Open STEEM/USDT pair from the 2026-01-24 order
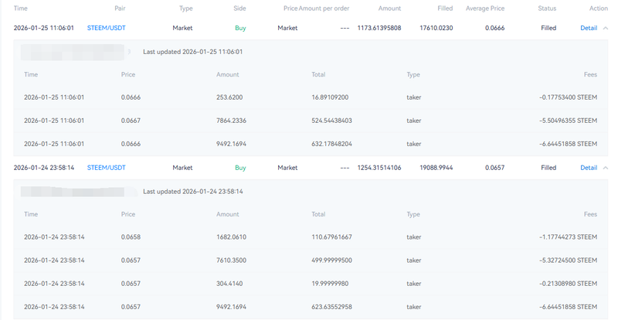This screenshot has width=618, height=320. pyautogui.click(x=106, y=168)
